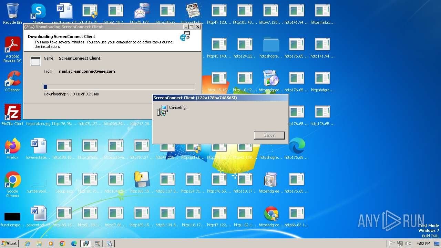Select the http104.22... desktop icon
The image size is (441, 248).
coord(116,182)
